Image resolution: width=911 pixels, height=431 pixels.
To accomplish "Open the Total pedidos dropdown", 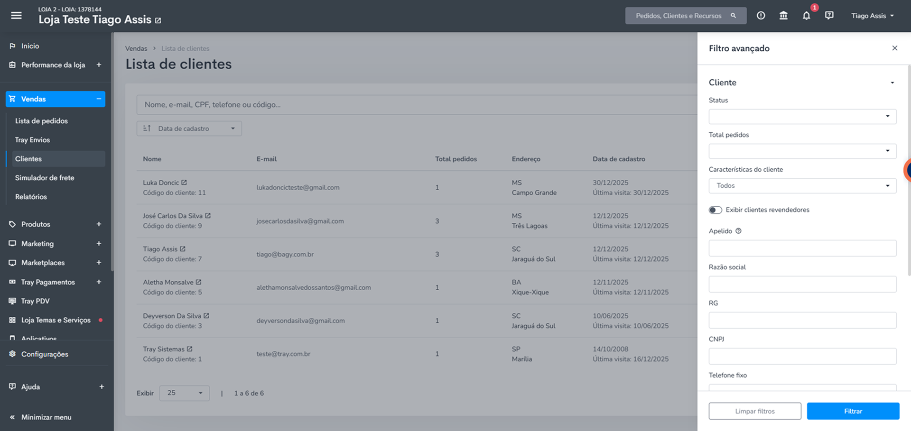I will tap(802, 151).
